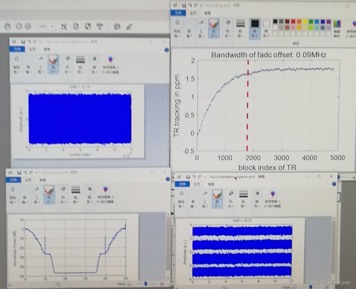Open the File tab in the bottom-left Paint window
This screenshot has width=356, height=289.
[x=13, y=180]
